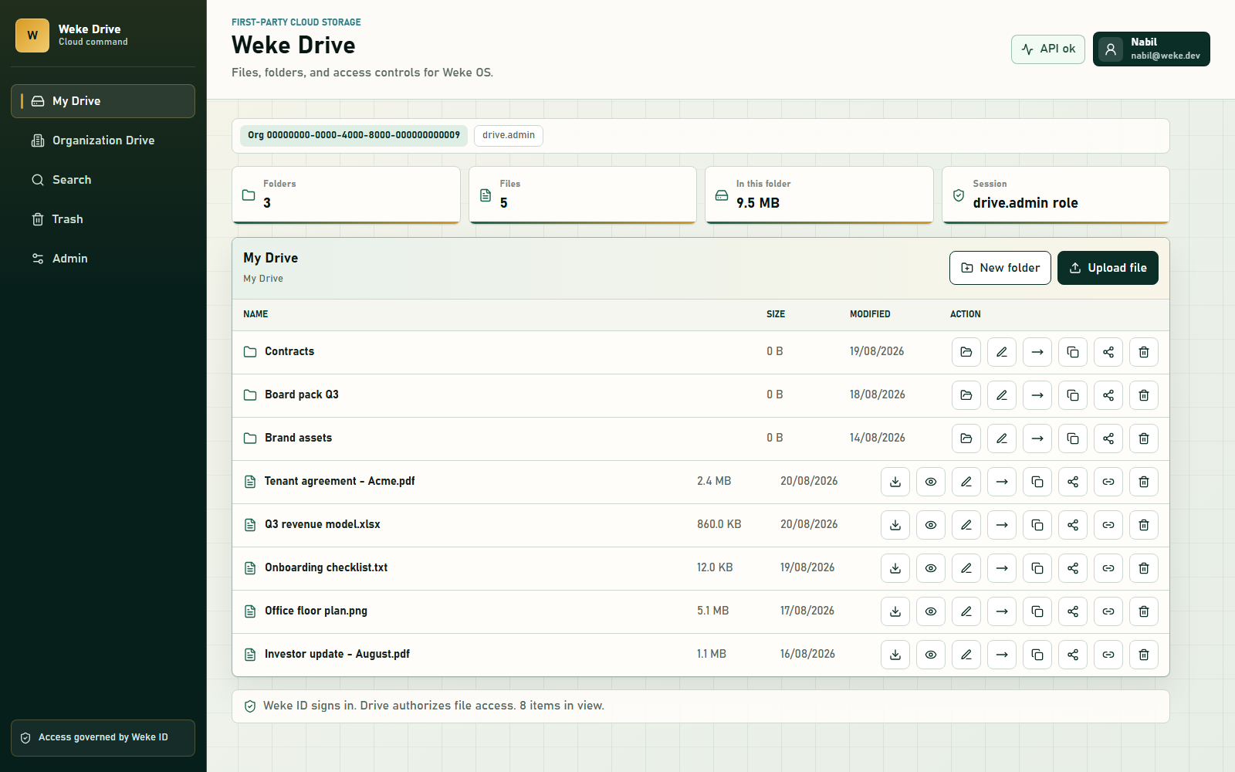The height and width of the screenshot is (772, 1235).
Task: Click the Upload file button
Action: point(1108,268)
